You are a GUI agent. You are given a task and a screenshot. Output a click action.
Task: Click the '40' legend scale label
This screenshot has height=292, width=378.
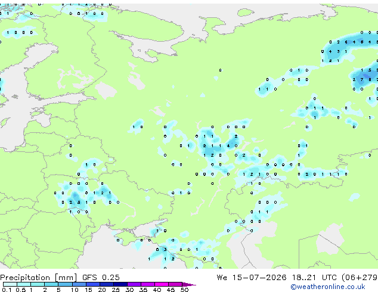157,290
